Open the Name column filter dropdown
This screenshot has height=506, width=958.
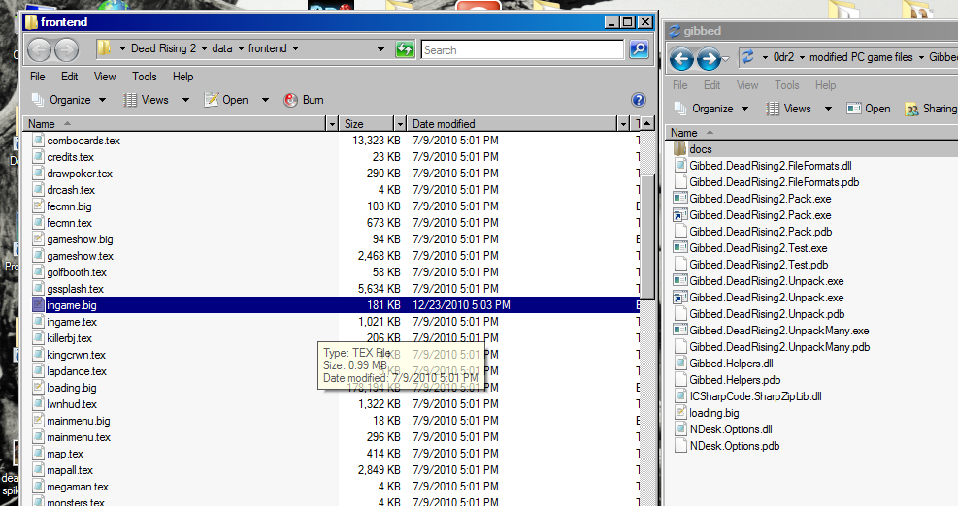point(332,124)
